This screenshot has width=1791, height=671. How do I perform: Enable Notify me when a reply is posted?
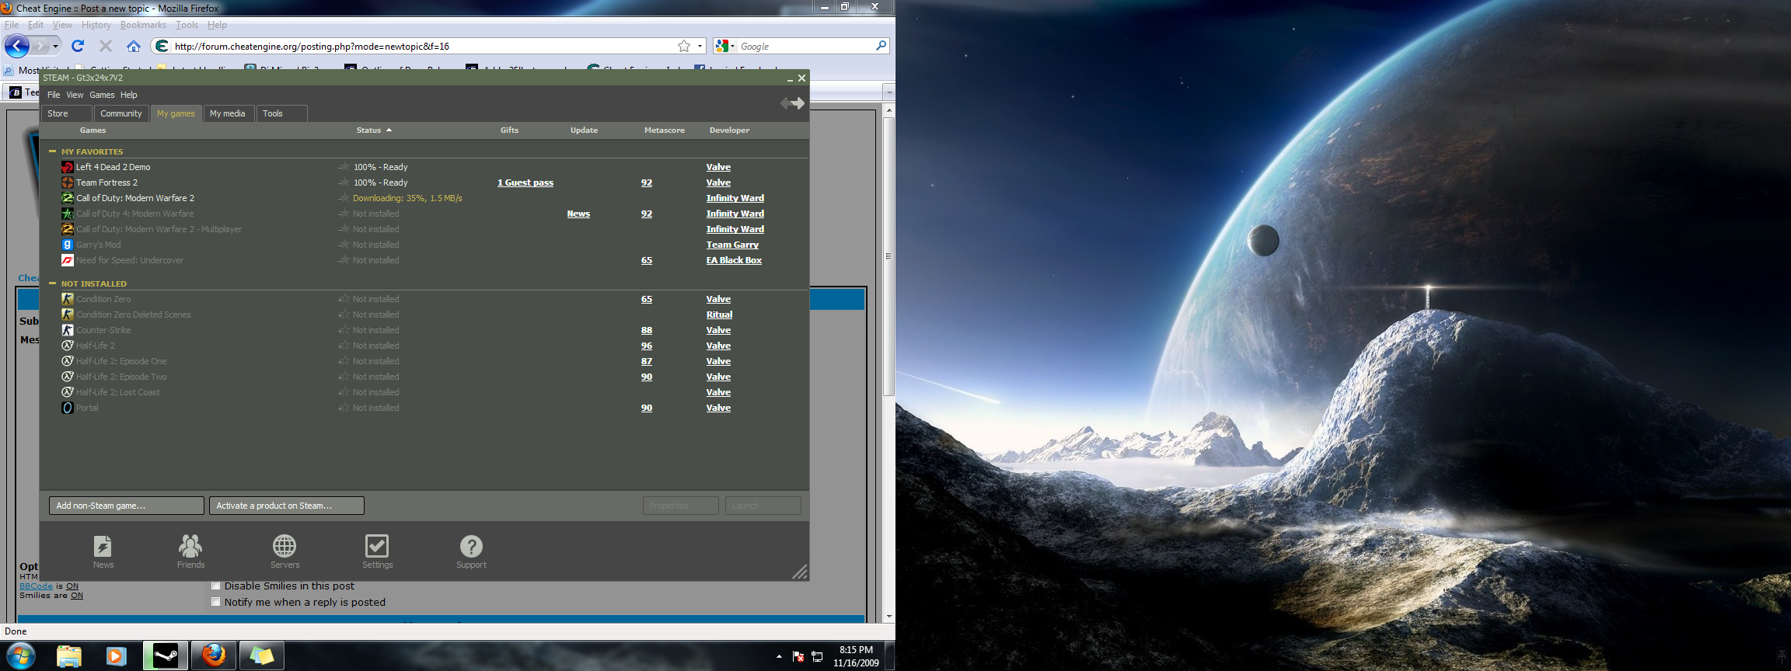click(x=216, y=602)
